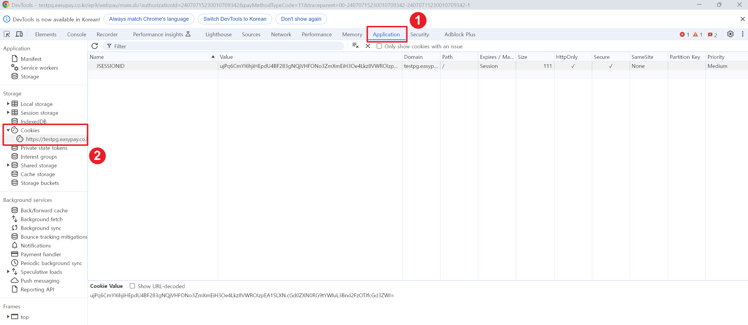Image resolution: width=748 pixels, height=325 pixels.
Task: Select the JSESSIONID cookie row
Action: tap(111, 66)
